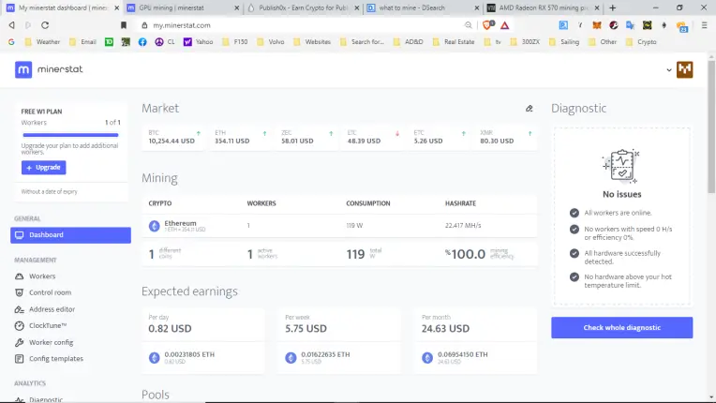The image size is (716, 403).
Task: Open the account avatar in the header
Action: (x=684, y=70)
